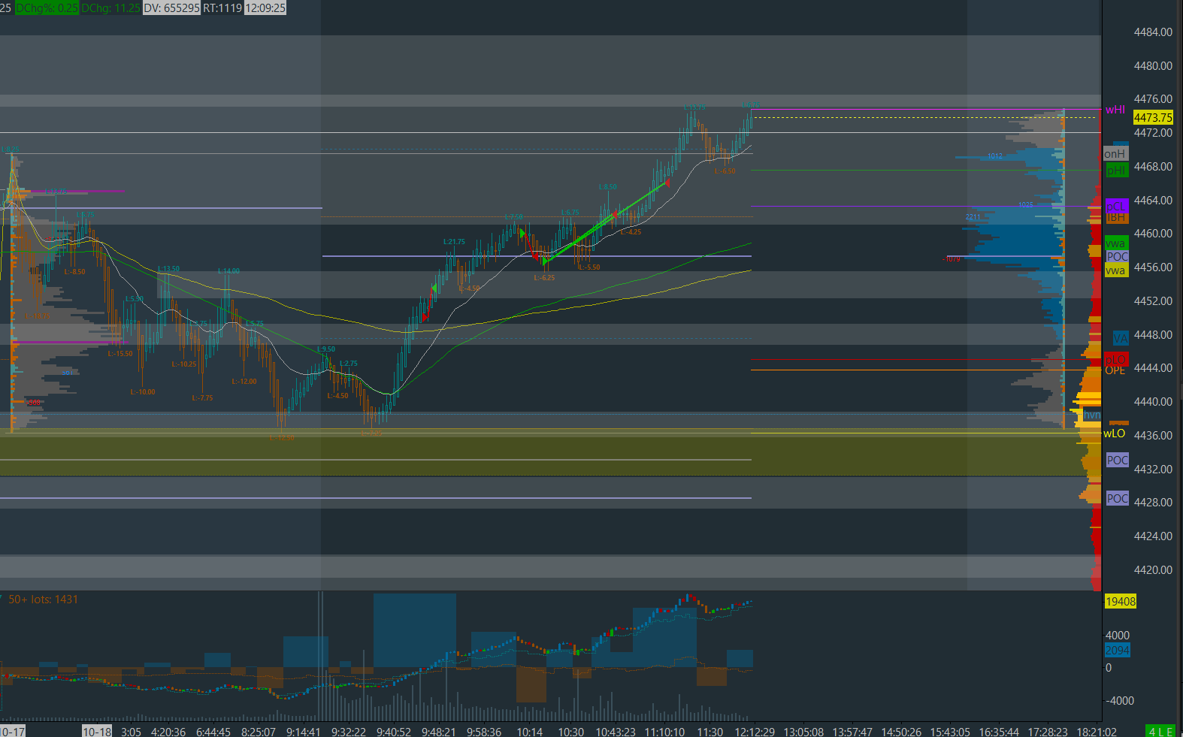Screen dimensions: 1183x737
Task: Select the -4000 delta axis label
Action: tap(1120, 700)
